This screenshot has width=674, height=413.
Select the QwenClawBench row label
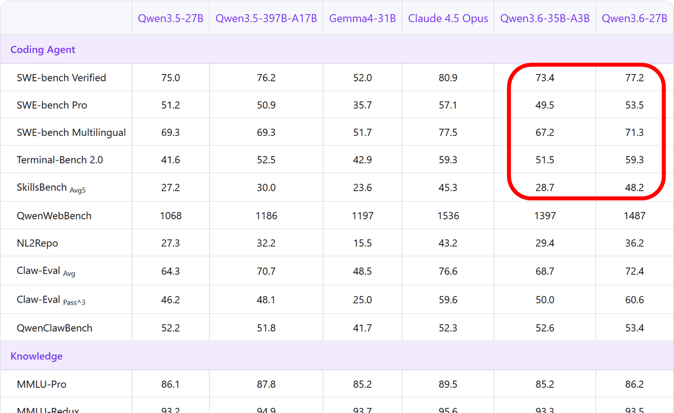tap(54, 328)
